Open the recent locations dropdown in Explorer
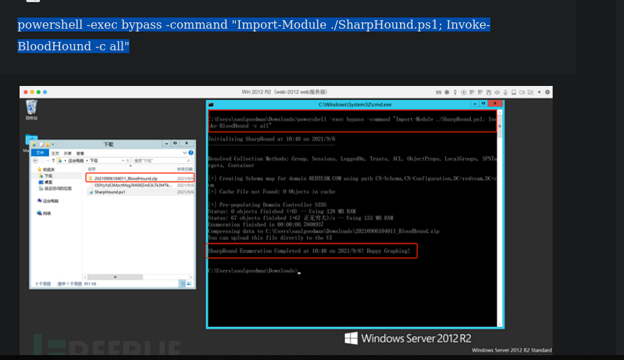 coord(48,161)
